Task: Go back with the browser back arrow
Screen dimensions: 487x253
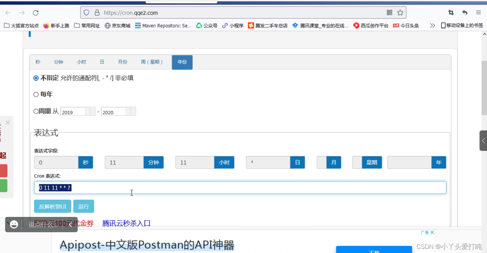Action: click(x=8, y=13)
